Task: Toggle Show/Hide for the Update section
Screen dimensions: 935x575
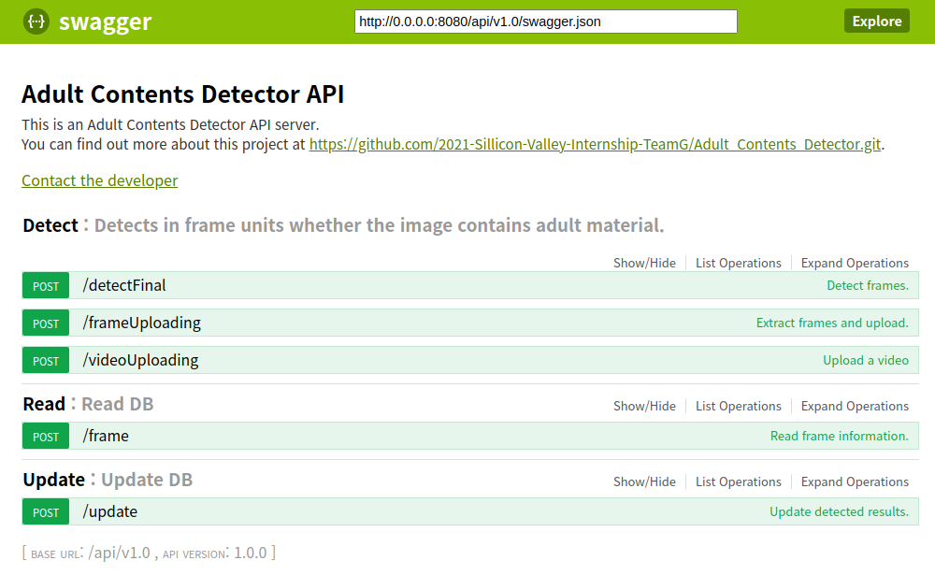Action: [x=644, y=482]
